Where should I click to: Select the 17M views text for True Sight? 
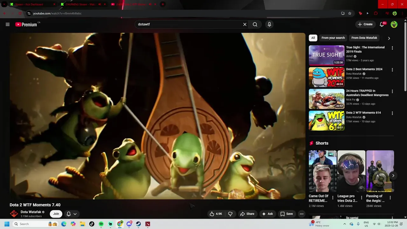(352, 60)
